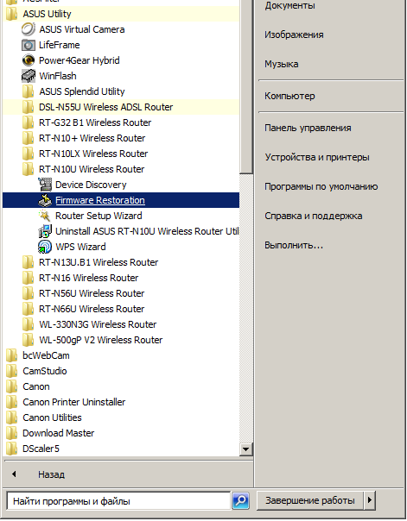Launch LifeFrame via its camera icon
Screen dimensions: 407x521
(29, 45)
